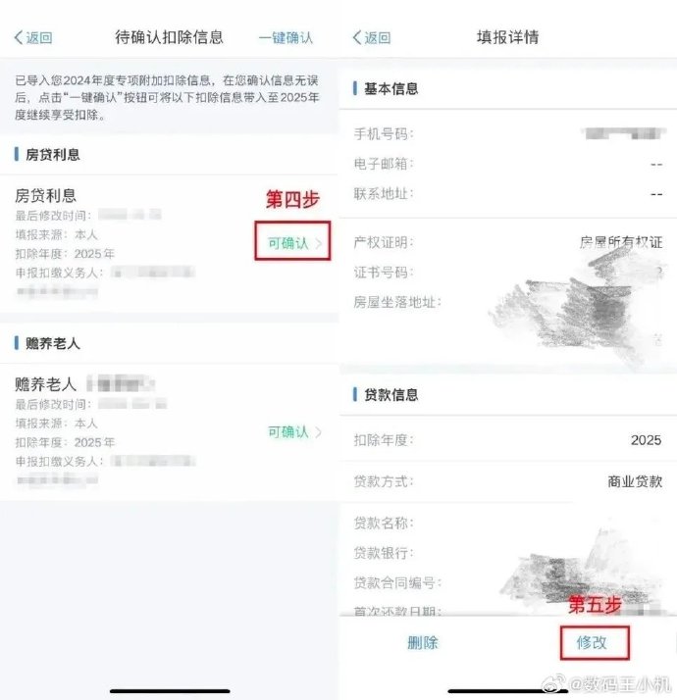Tap the 产权证明 房屋所有权证 row

[x=508, y=242]
